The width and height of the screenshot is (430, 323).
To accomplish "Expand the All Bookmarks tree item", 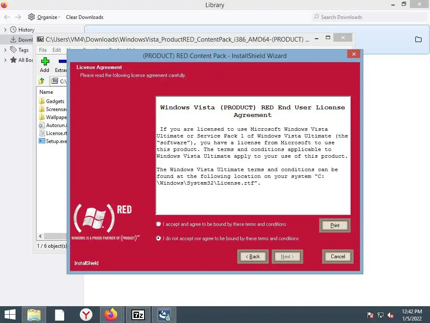I will (5, 60).
